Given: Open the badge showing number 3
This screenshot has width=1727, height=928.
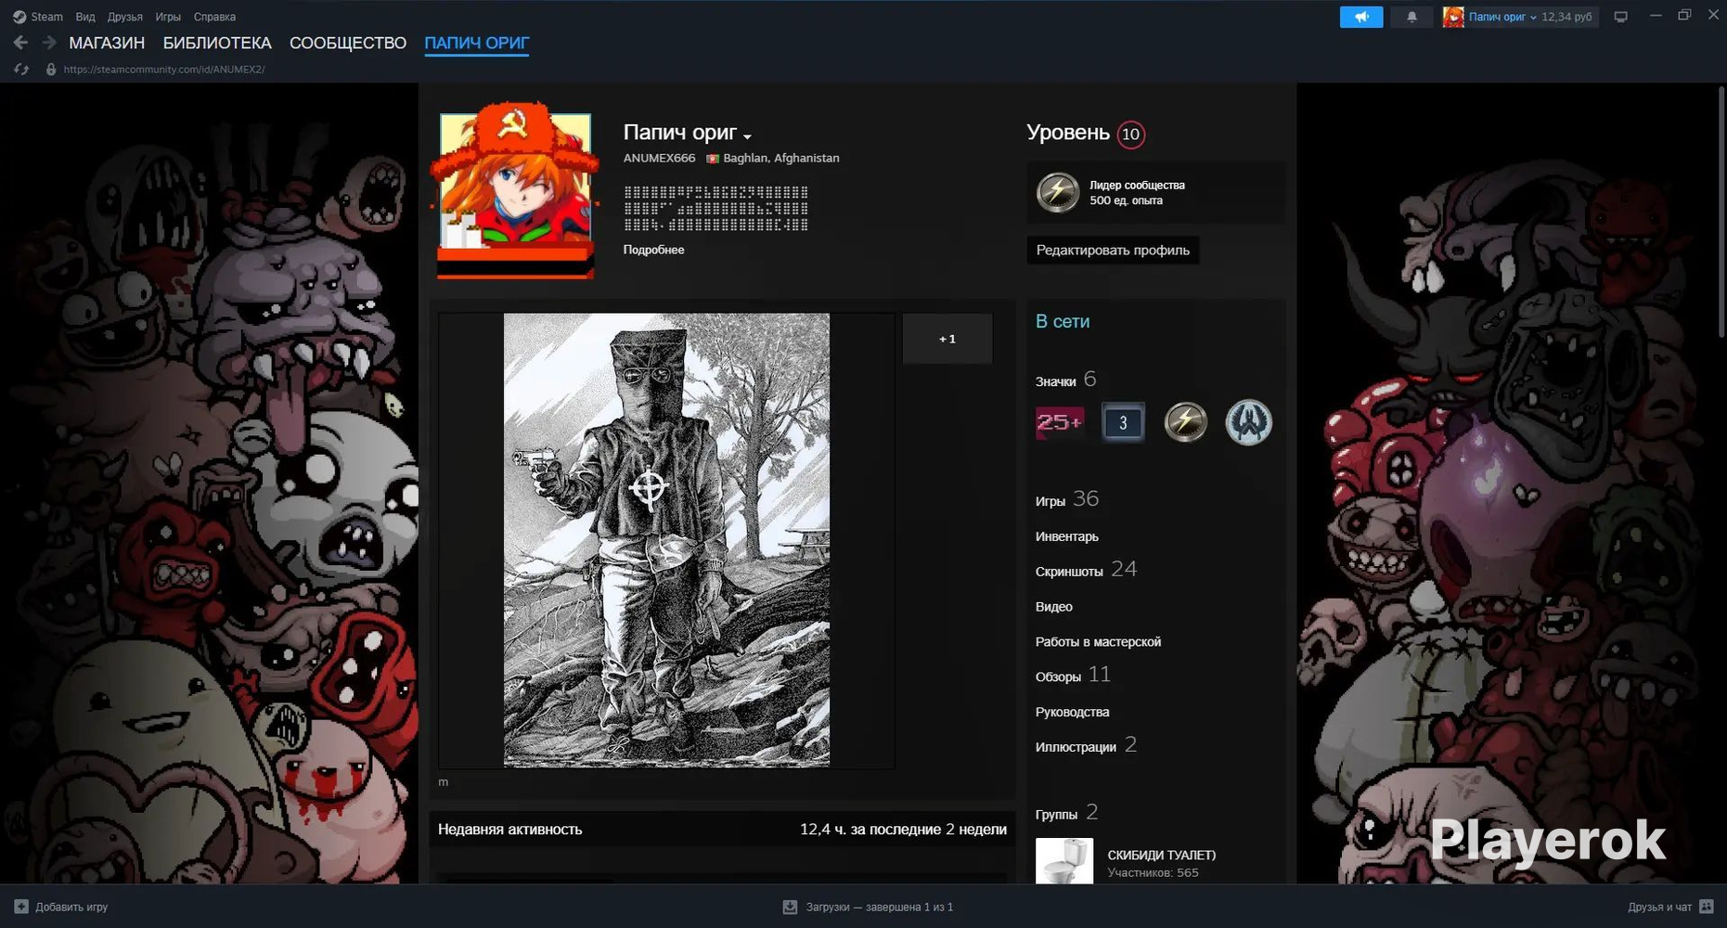Looking at the screenshot, I should pyautogui.click(x=1123, y=422).
